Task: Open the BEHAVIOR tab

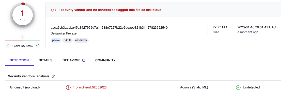Action: tap(71, 60)
